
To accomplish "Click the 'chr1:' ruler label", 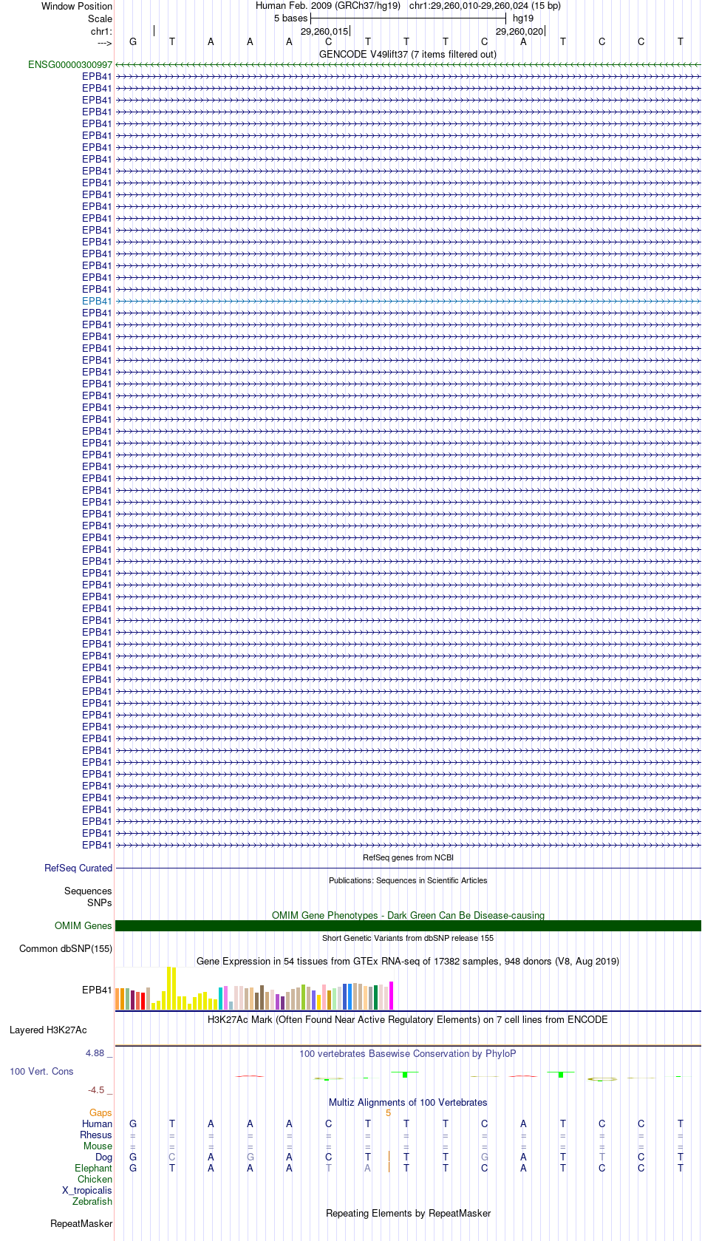I will coord(101,32).
